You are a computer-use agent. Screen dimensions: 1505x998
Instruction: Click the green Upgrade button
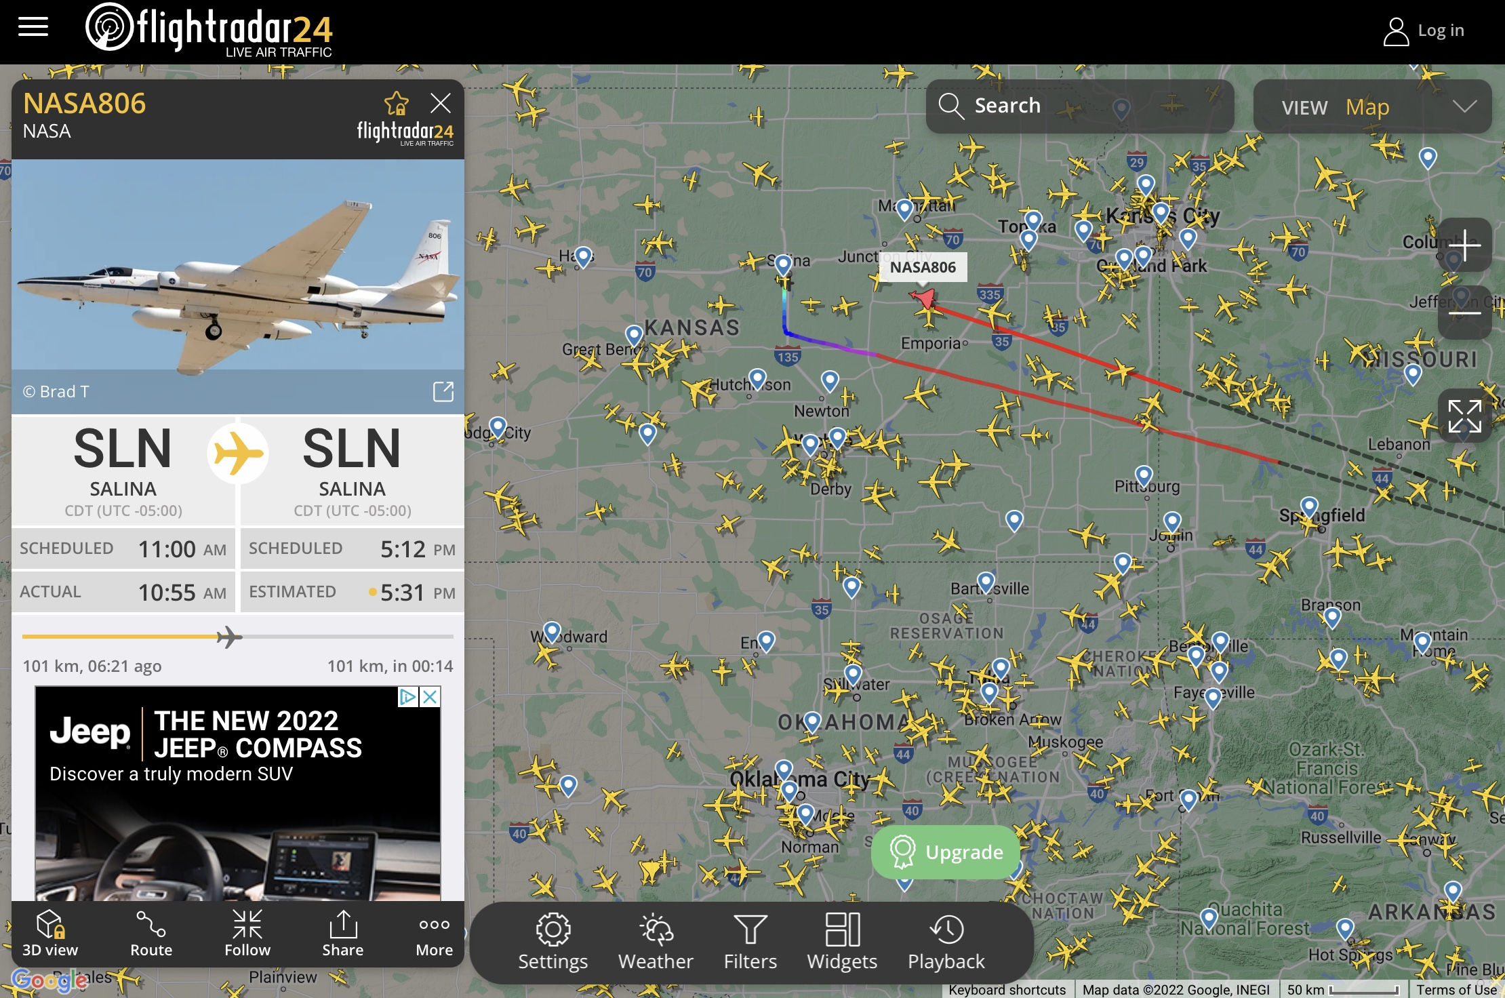946,852
